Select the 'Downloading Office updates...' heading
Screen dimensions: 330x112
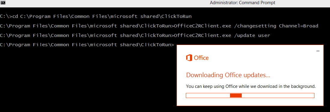click(x=228, y=75)
